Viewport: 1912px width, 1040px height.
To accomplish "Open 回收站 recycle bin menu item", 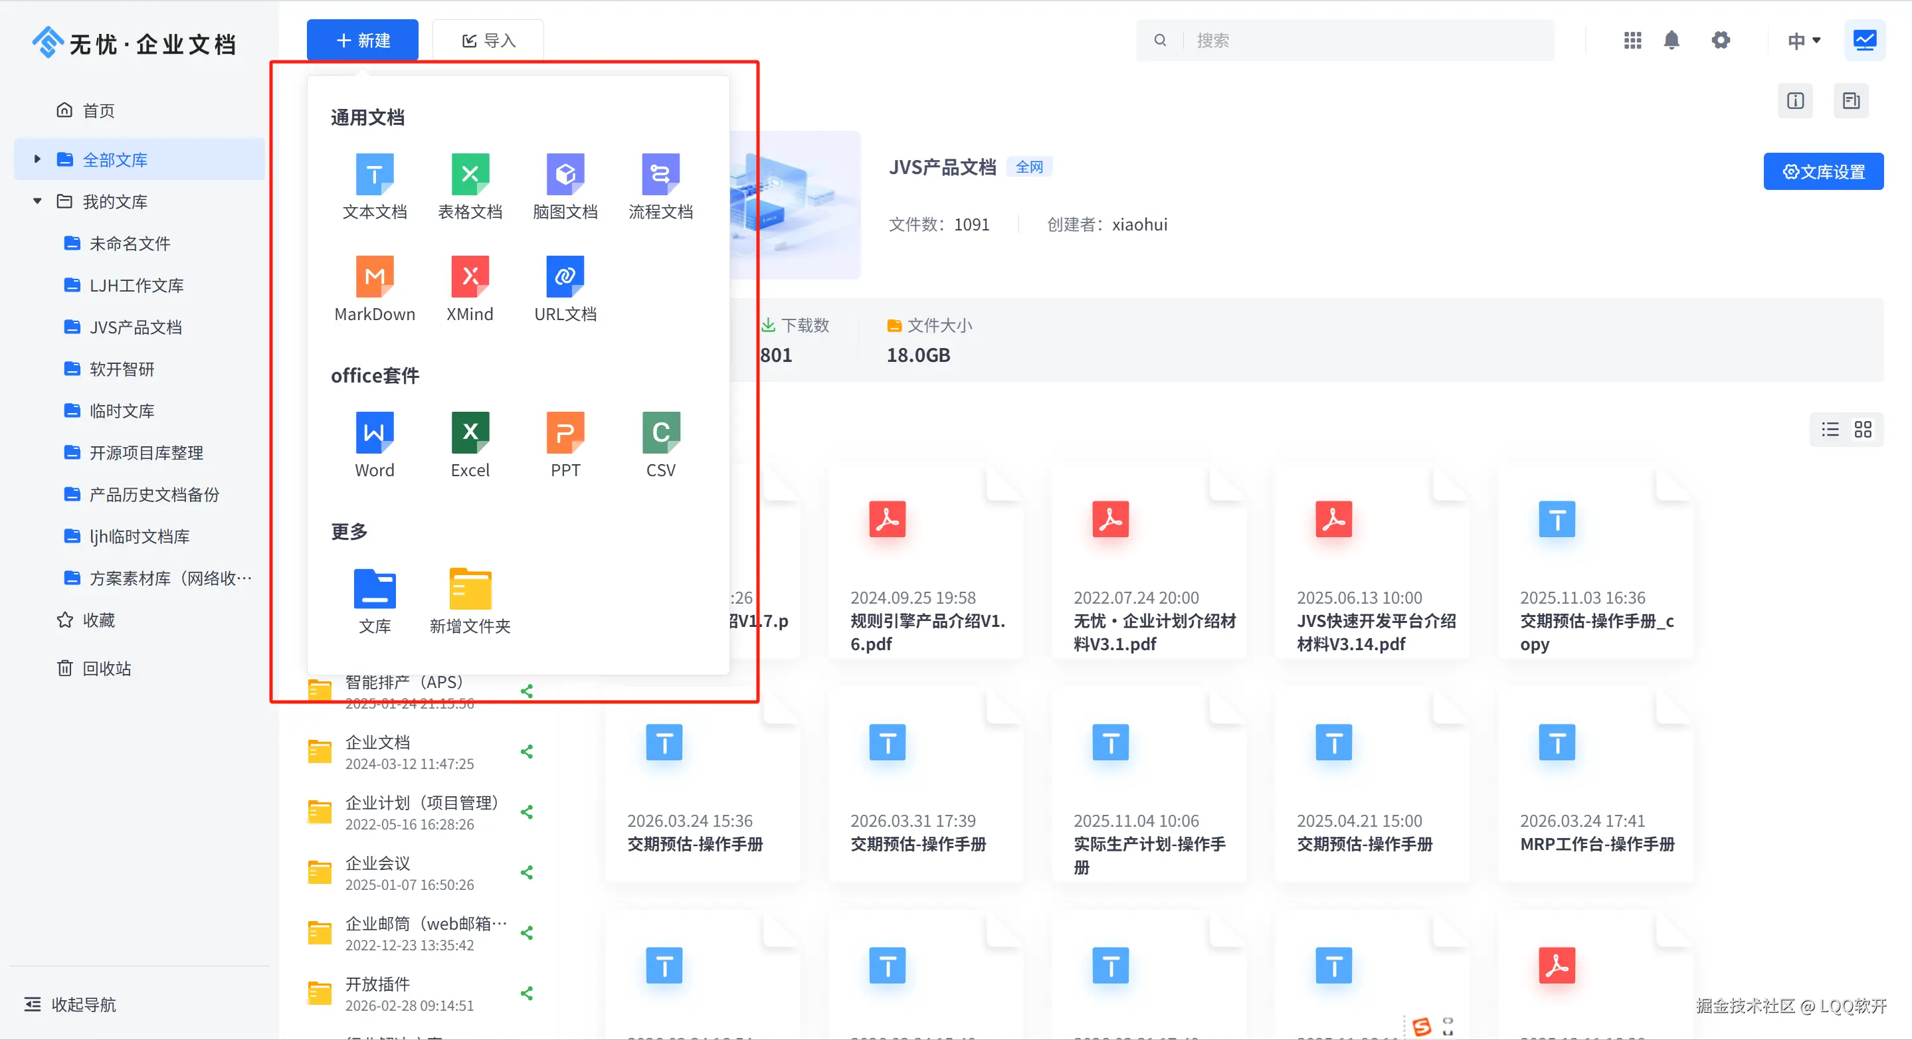I will (106, 668).
